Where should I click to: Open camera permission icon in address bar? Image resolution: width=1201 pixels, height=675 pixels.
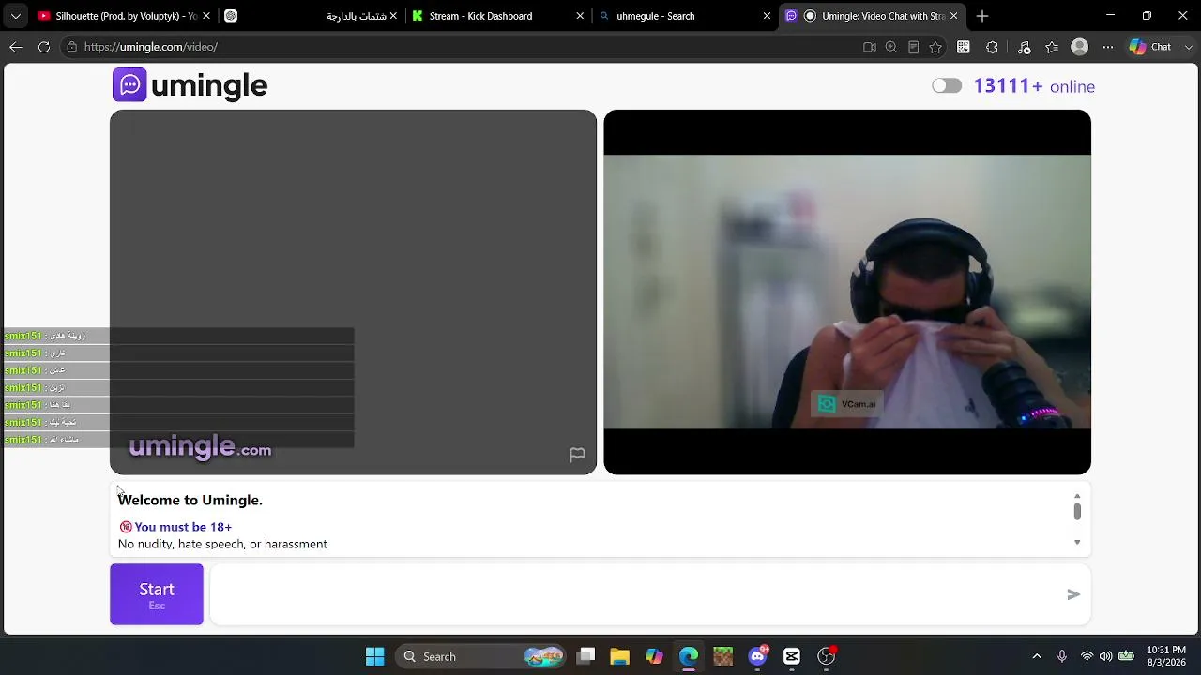[870, 47]
